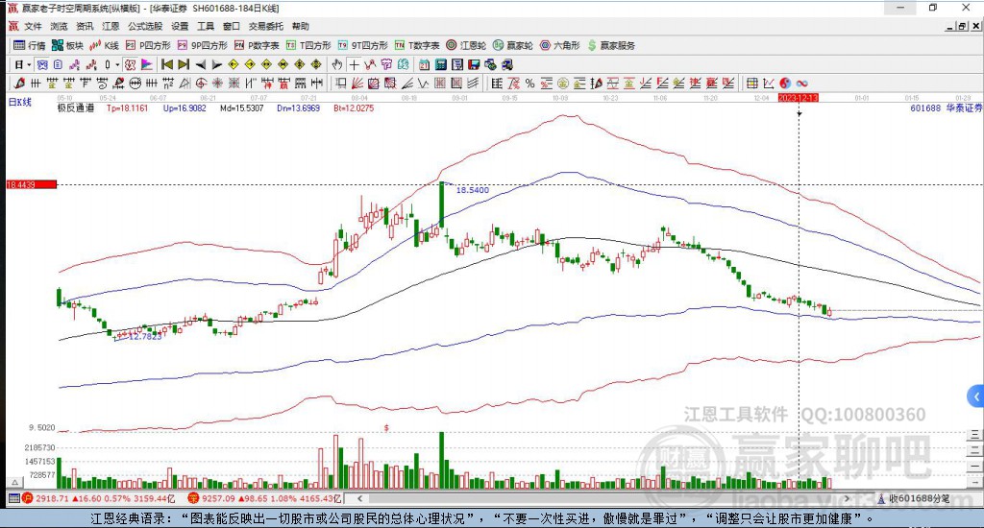Open 收601688分笔 tick panel
984x528 pixels.
[x=914, y=498]
